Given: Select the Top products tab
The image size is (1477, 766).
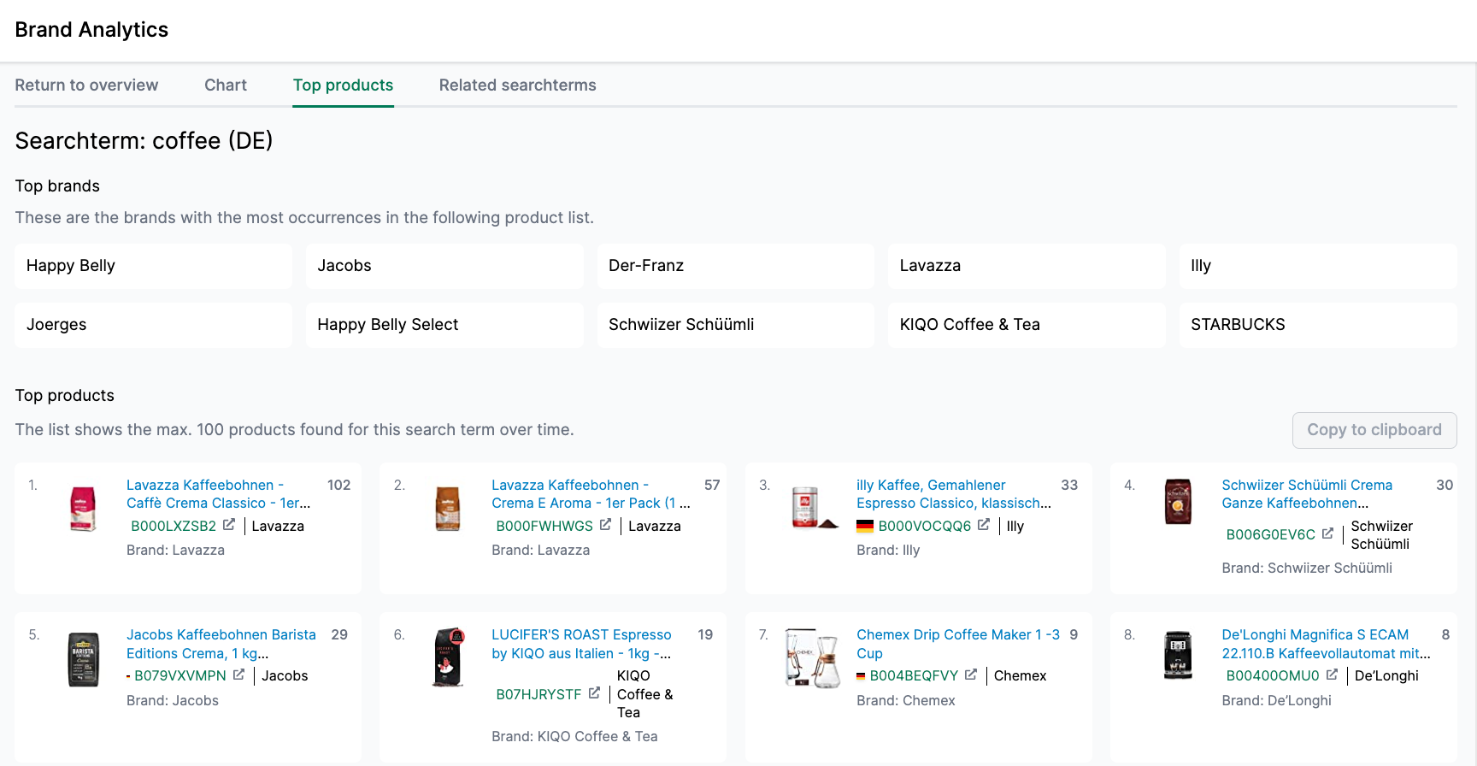Looking at the screenshot, I should click(x=343, y=85).
